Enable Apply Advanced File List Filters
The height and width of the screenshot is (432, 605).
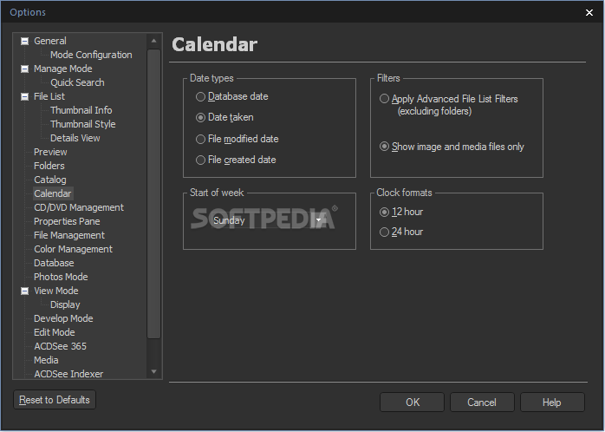pos(384,99)
